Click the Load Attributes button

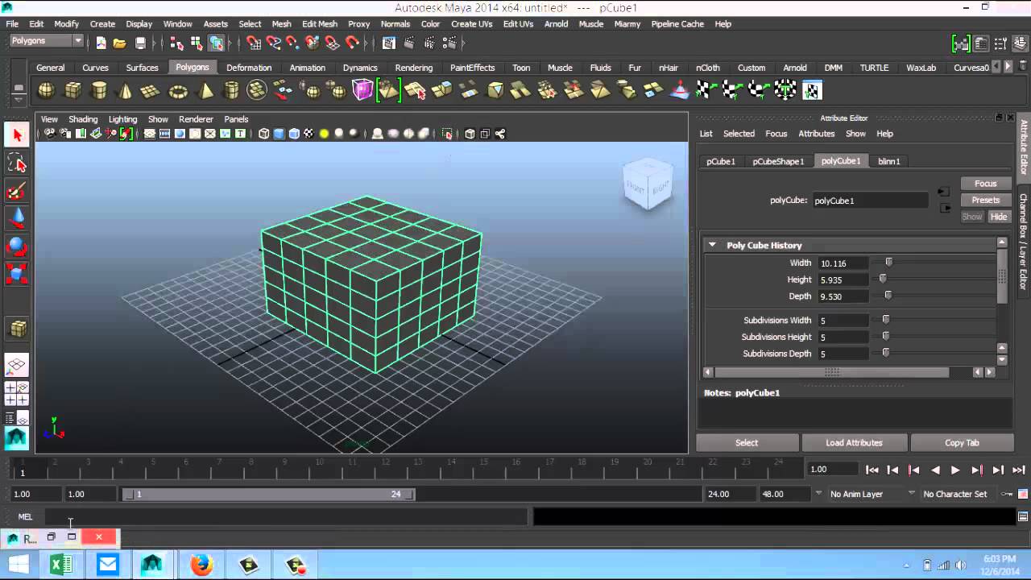pyautogui.click(x=854, y=442)
